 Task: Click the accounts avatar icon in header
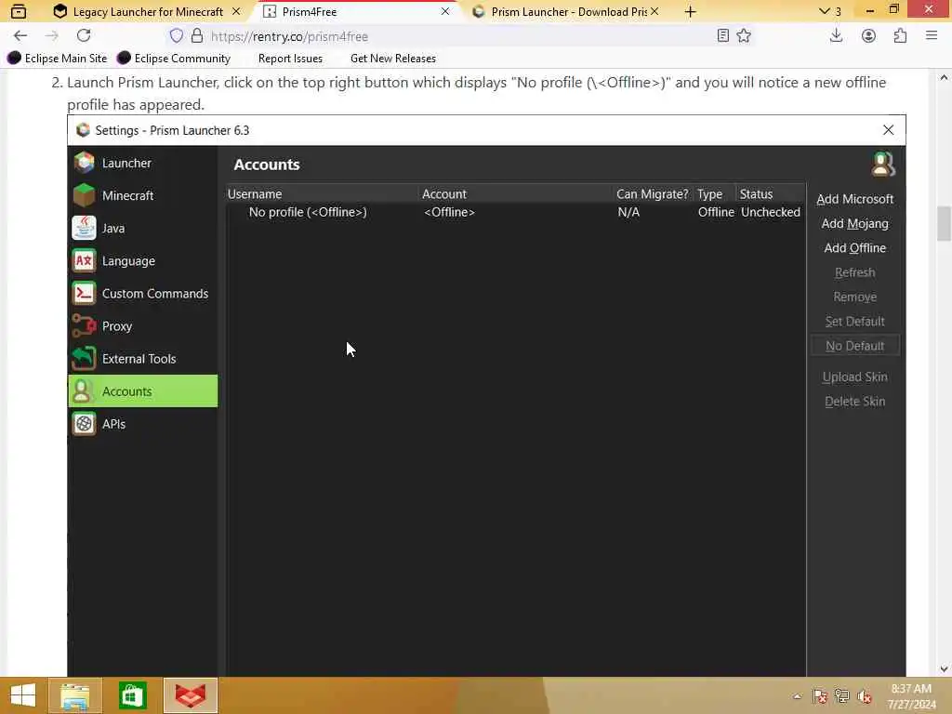[x=883, y=165]
